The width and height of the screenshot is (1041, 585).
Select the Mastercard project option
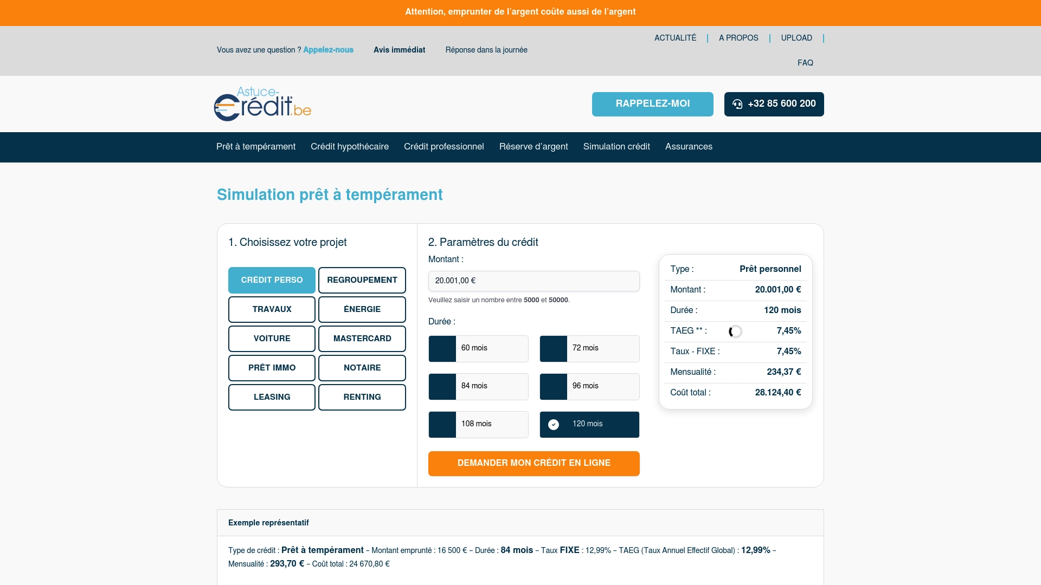[x=362, y=339]
